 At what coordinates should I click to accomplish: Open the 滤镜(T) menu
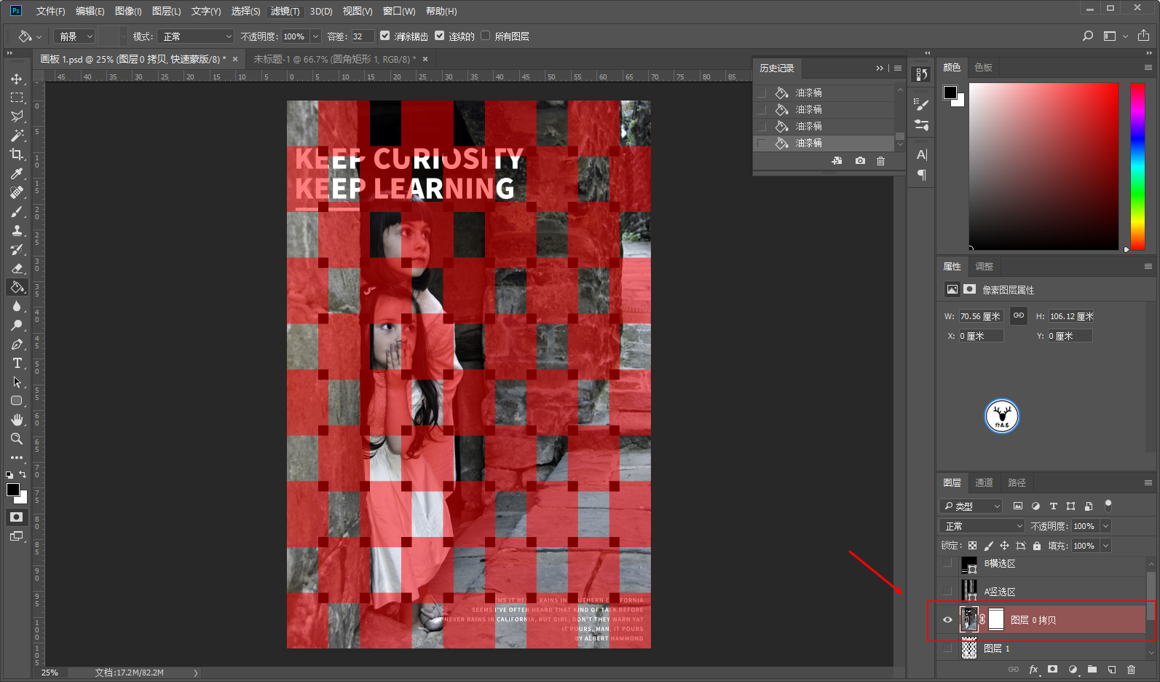click(x=285, y=11)
